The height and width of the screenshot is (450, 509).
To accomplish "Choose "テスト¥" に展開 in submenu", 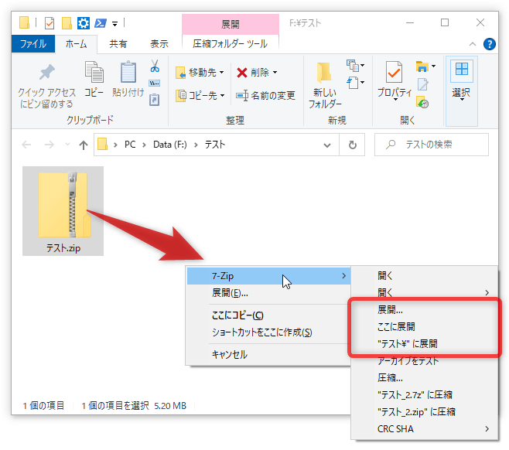I will [x=424, y=343].
